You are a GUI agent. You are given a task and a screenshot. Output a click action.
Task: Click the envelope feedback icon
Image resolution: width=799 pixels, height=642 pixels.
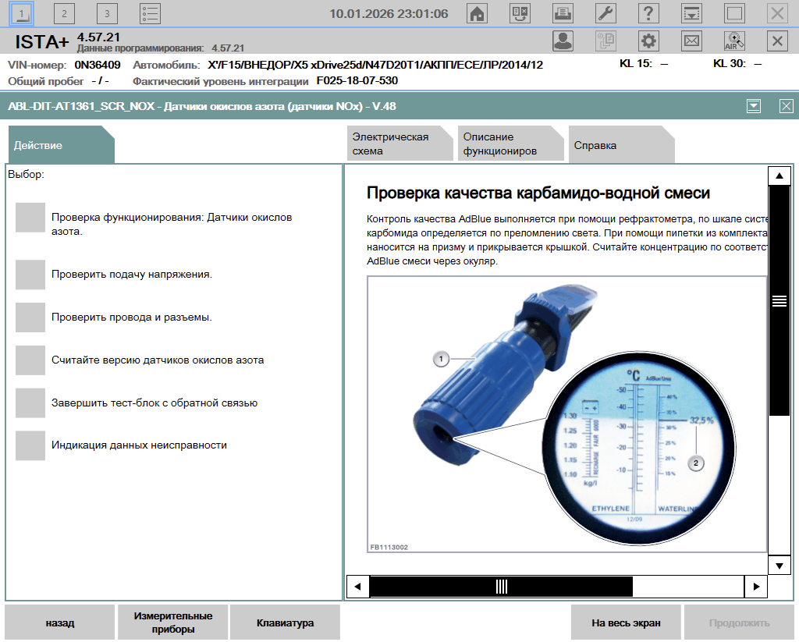pos(691,41)
